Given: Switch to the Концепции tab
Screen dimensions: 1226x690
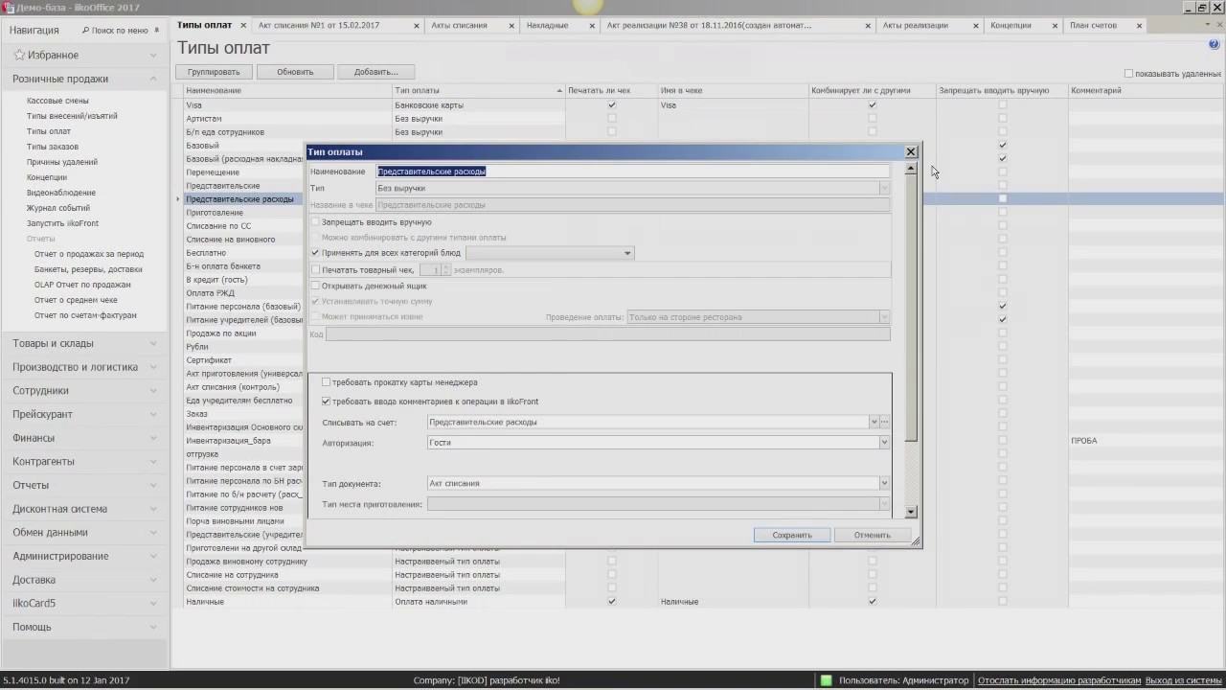Looking at the screenshot, I should [x=1010, y=26].
